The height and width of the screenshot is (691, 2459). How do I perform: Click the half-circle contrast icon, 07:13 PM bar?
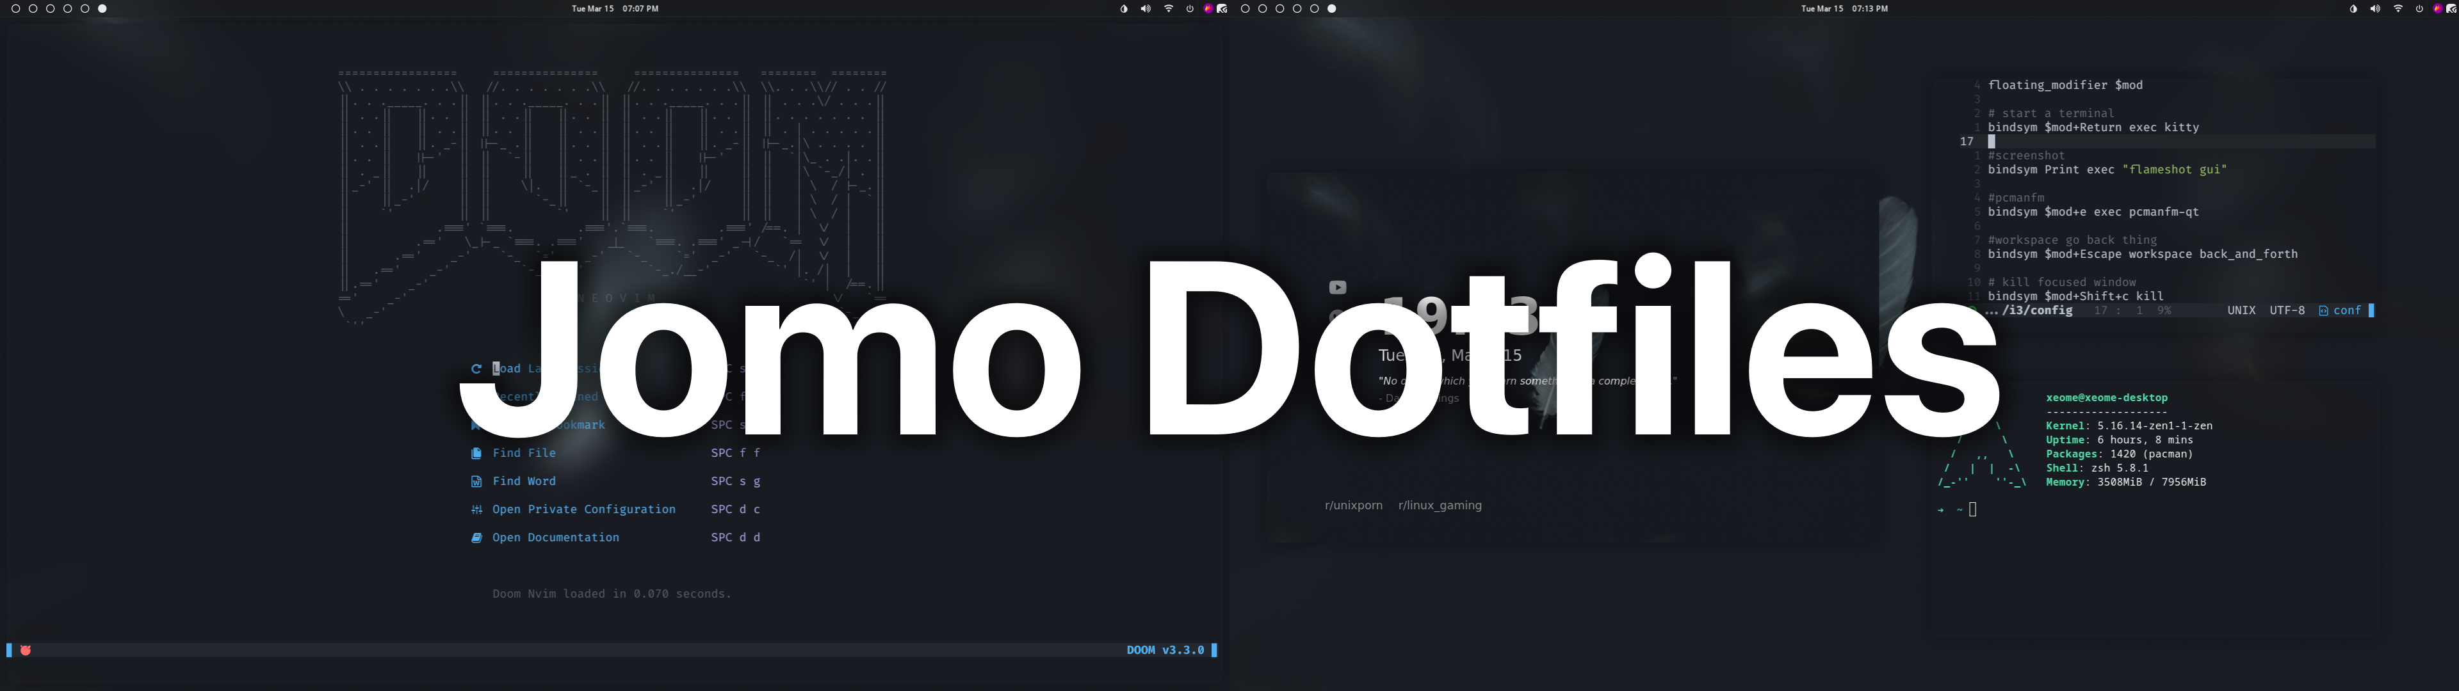tap(2353, 8)
